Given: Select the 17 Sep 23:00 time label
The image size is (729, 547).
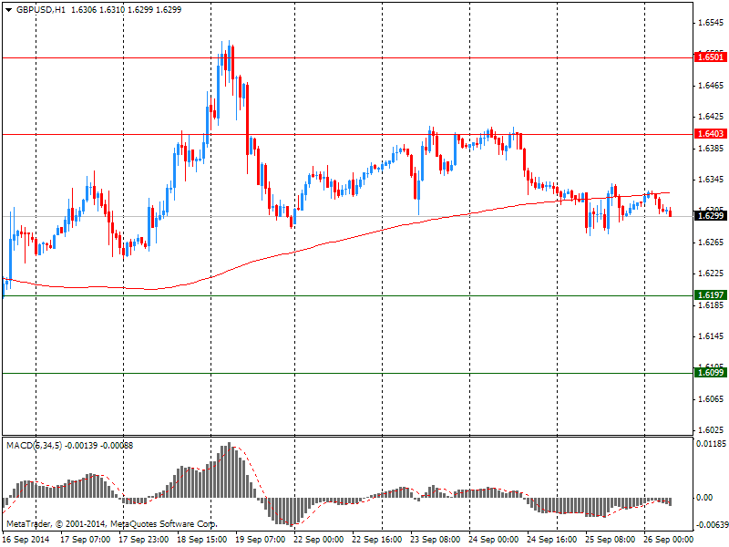Looking at the screenshot, I should tap(144, 540).
